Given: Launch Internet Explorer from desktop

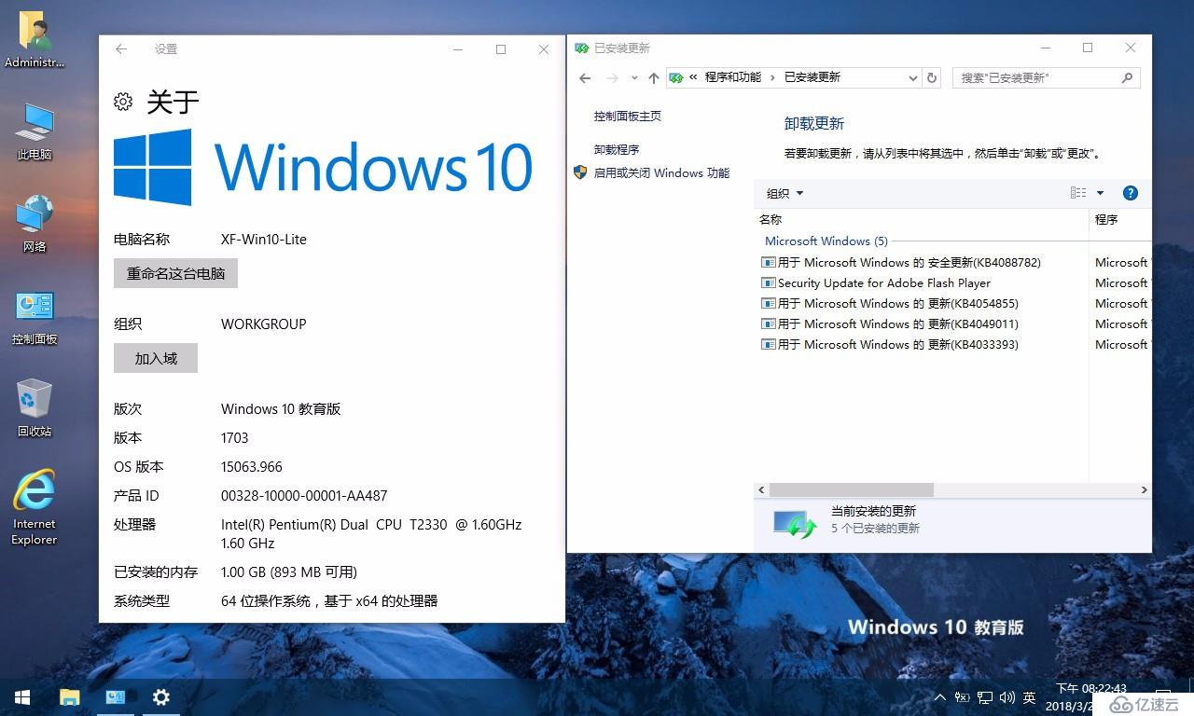Looking at the screenshot, I should click(x=35, y=507).
